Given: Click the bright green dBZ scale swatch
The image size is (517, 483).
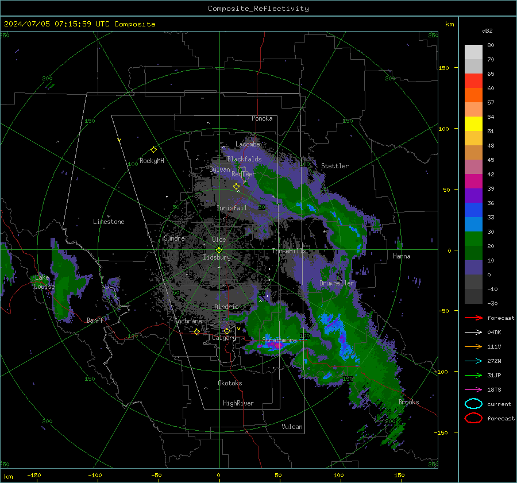Looking at the screenshot, I should [x=473, y=238].
